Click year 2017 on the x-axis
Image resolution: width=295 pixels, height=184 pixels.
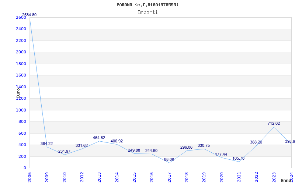coord(169,176)
